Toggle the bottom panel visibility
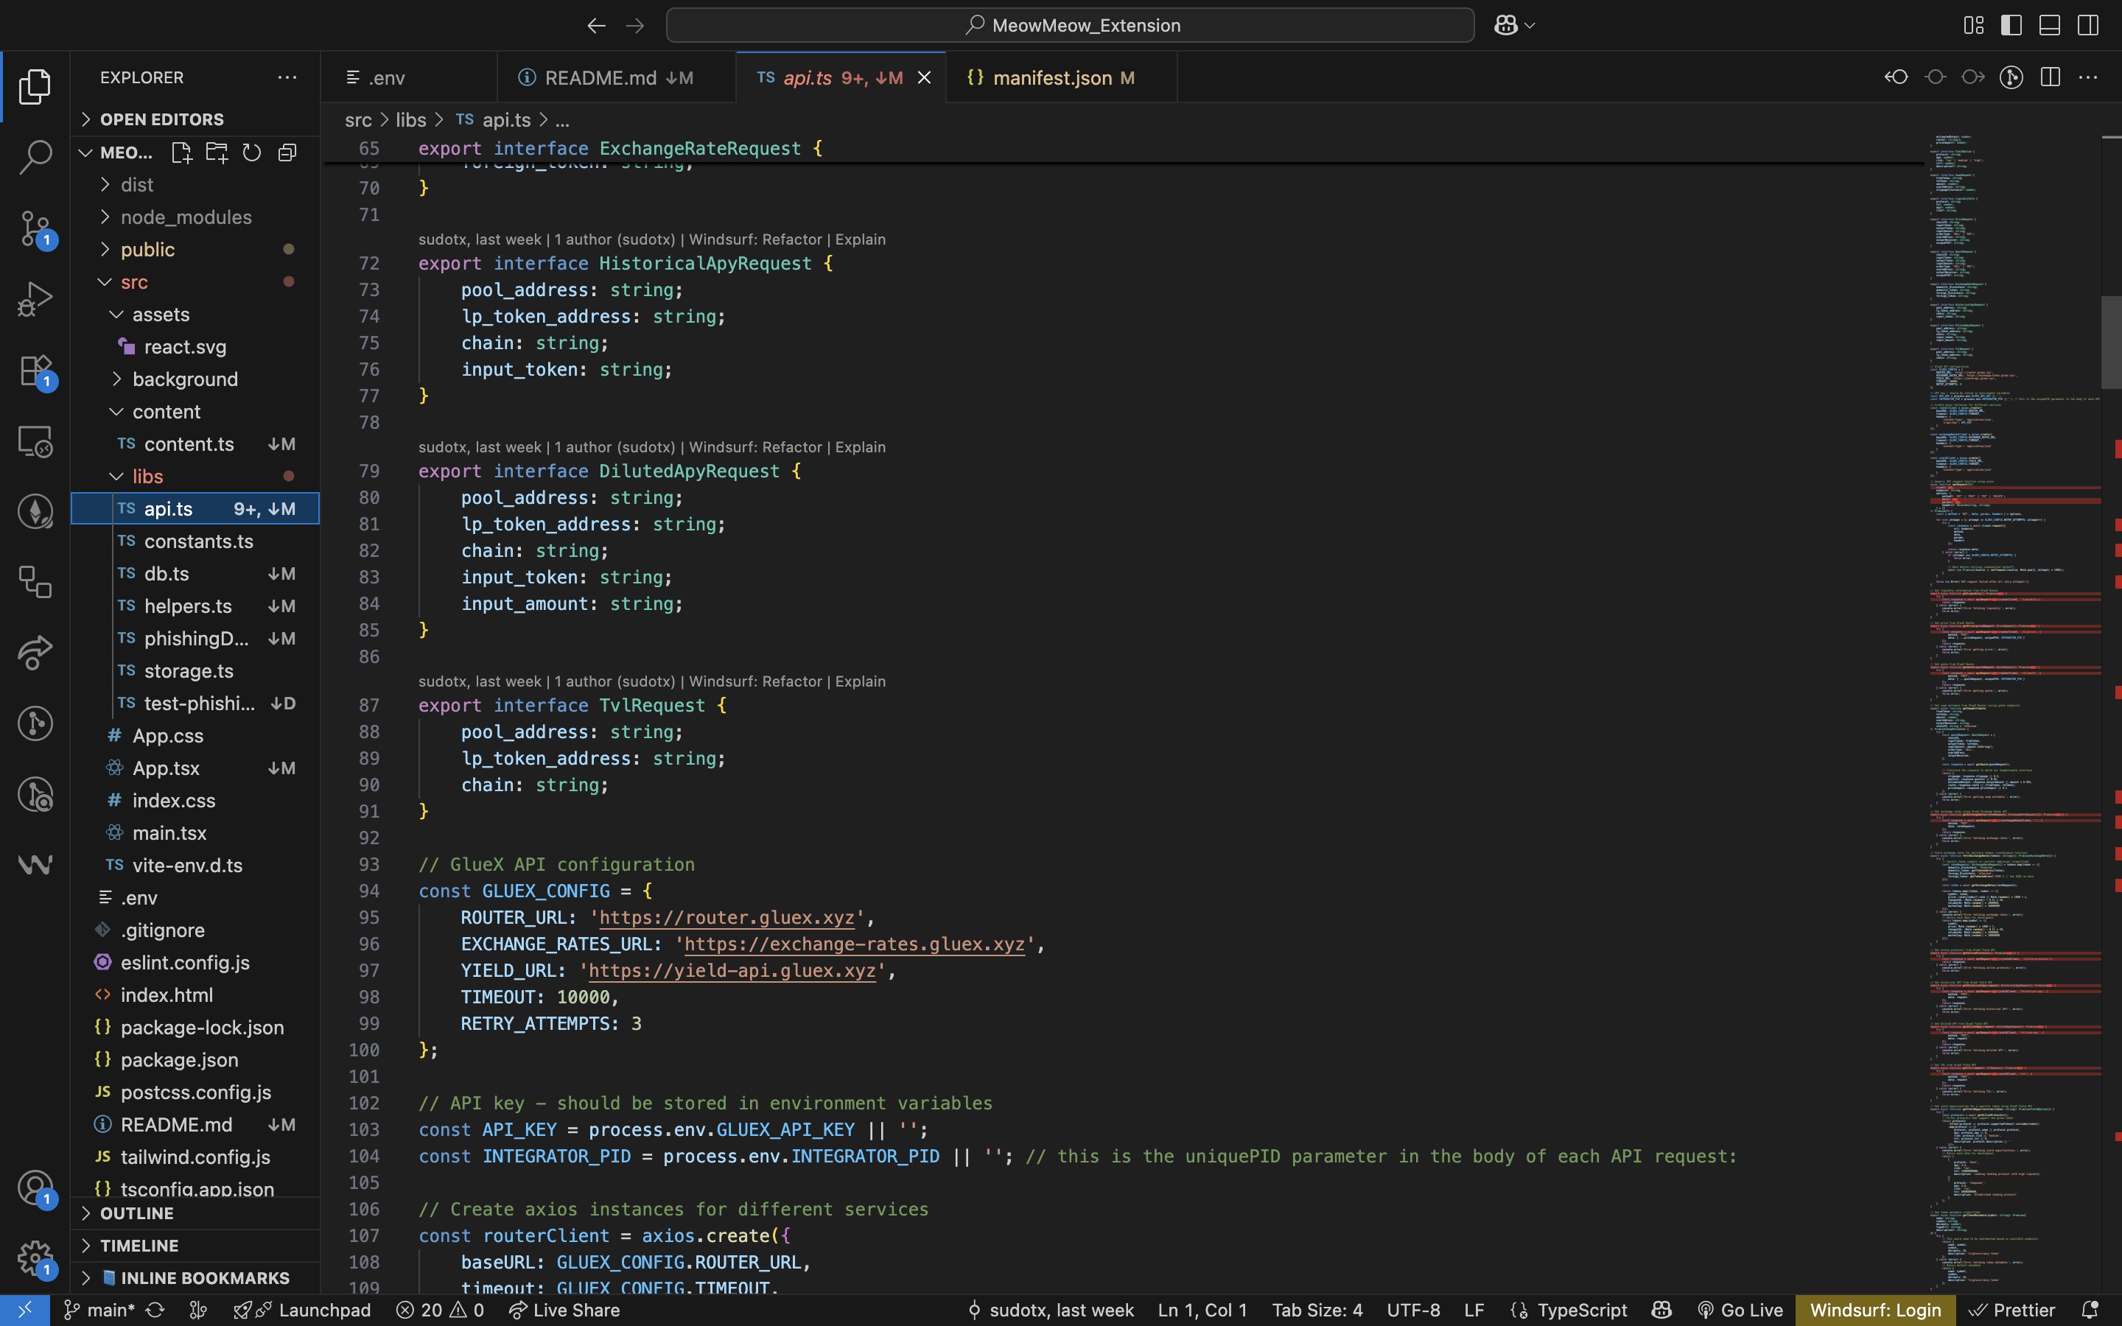The height and width of the screenshot is (1326, 2122). [x=2049, y=26]
